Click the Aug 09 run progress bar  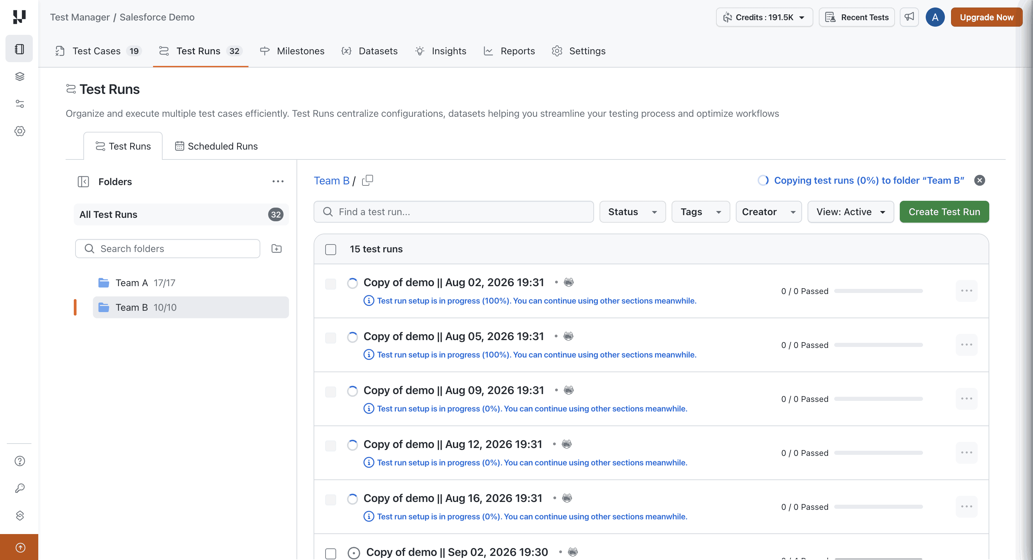pos(878,399)
